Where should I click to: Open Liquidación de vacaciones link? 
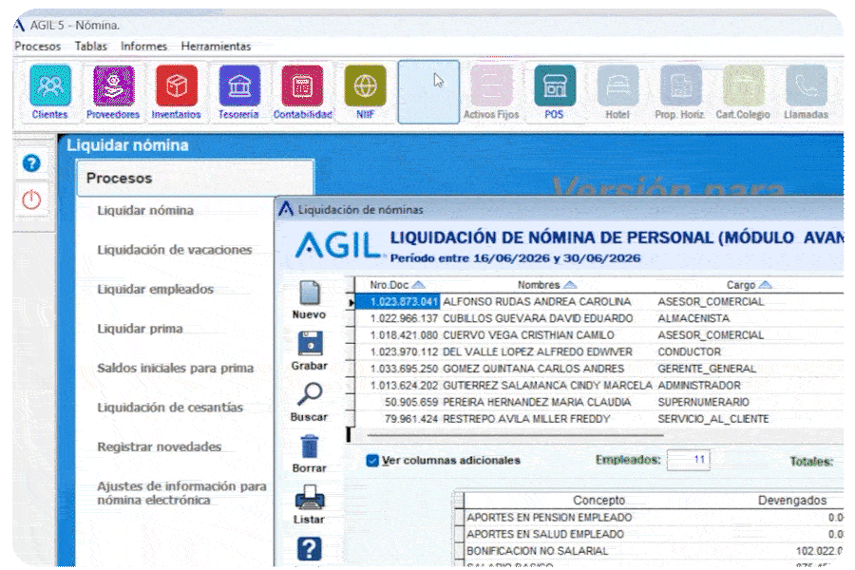(175, 250)
